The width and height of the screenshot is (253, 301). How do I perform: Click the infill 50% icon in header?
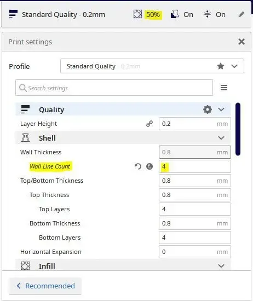tap(137, 14)
